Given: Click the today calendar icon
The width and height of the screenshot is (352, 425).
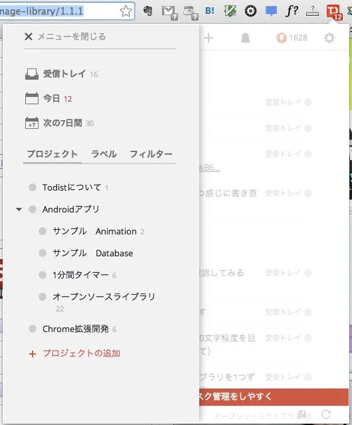Looking at the screenshot, I should [x=32, y=98].
